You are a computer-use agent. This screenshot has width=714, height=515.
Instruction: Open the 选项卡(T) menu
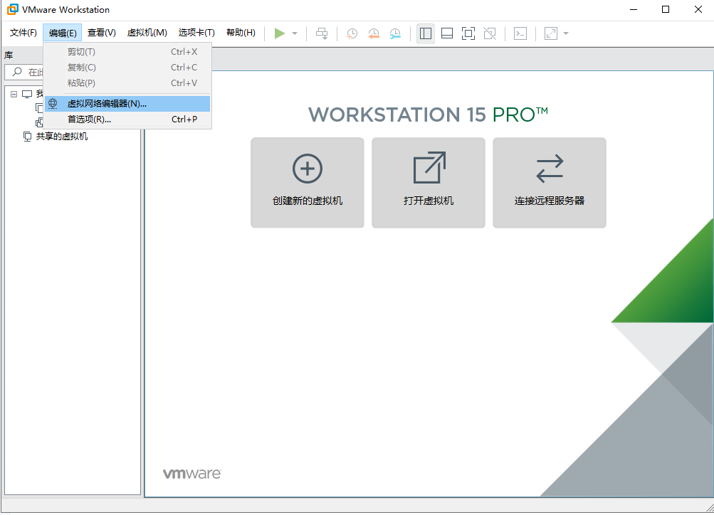[x=196, y=33]
